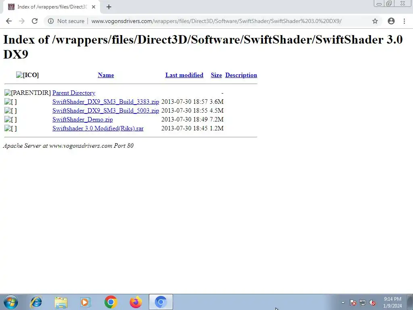Click the 3.6M size value
The width and height of the screenshot is (413, 310).
point(217,102)
